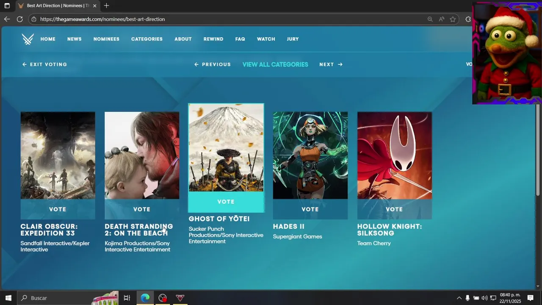542x305 pixels.
Task: Open NEWS in site navigation
Action: coord(74,39)
